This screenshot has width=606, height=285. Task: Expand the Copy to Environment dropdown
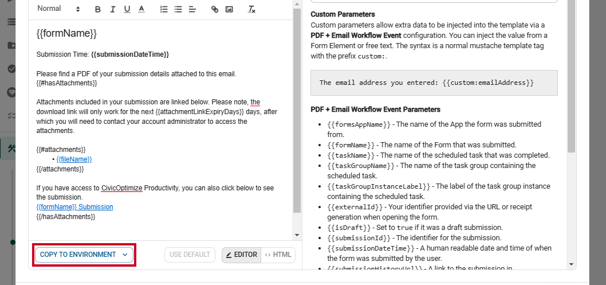pos(84,255)
